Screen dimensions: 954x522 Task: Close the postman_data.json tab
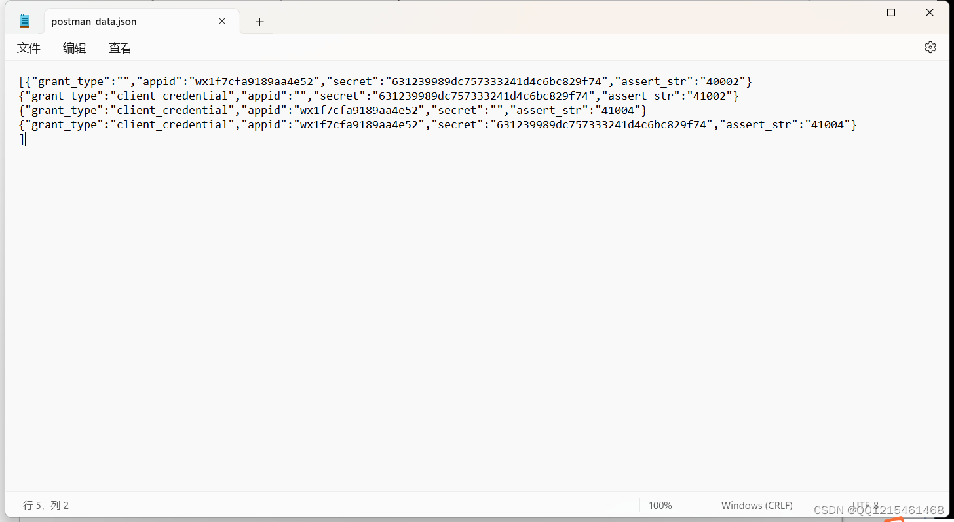coord(222,21)
